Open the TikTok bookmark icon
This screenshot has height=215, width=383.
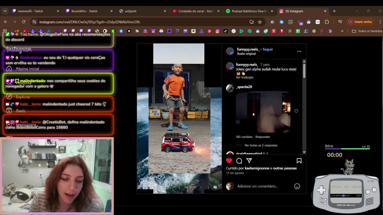pos(226,31)
